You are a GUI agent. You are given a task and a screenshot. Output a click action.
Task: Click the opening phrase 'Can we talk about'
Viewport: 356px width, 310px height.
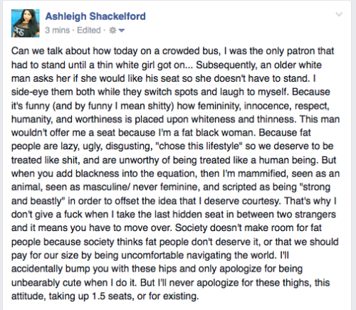coord(51,51)
